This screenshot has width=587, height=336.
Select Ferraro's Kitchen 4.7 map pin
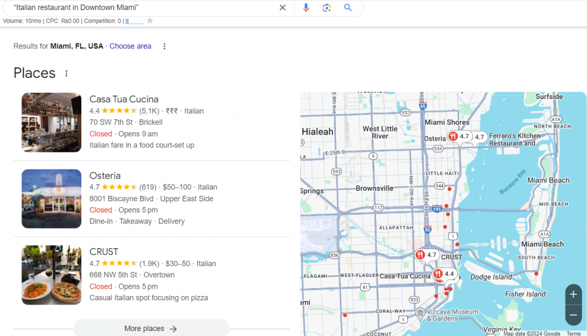click(479, 137)
